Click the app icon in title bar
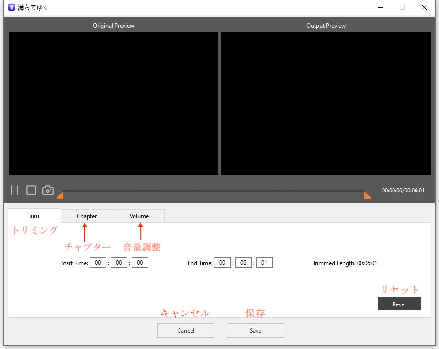439x349 pixels. 11,8
